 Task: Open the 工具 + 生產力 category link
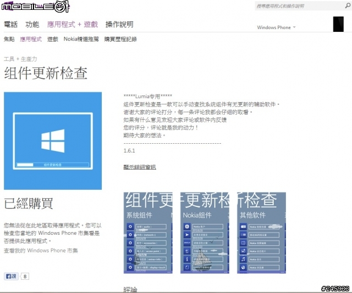(x=20, y=59)
